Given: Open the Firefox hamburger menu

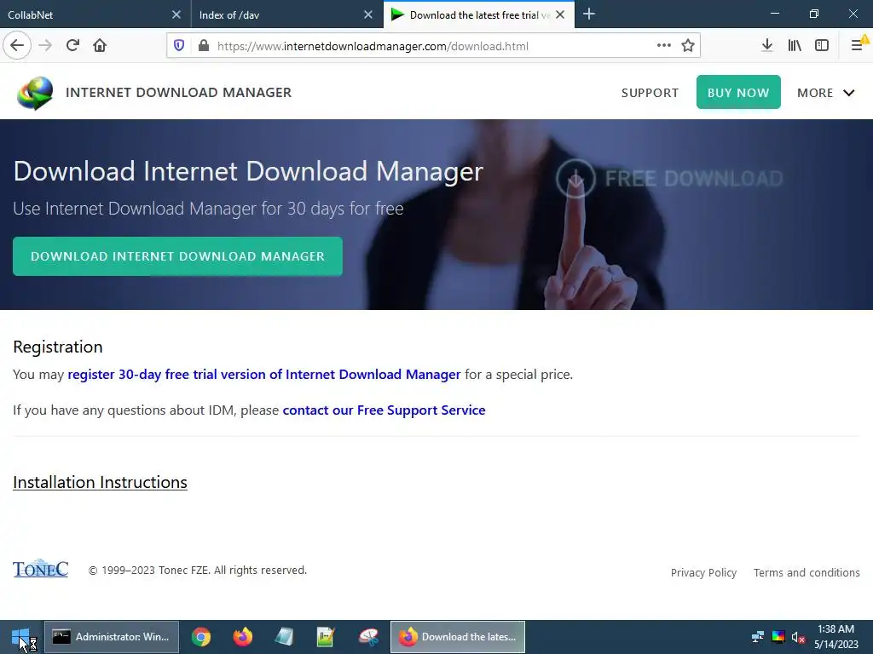Looking at the screenshot, I should tap(858, 46).
